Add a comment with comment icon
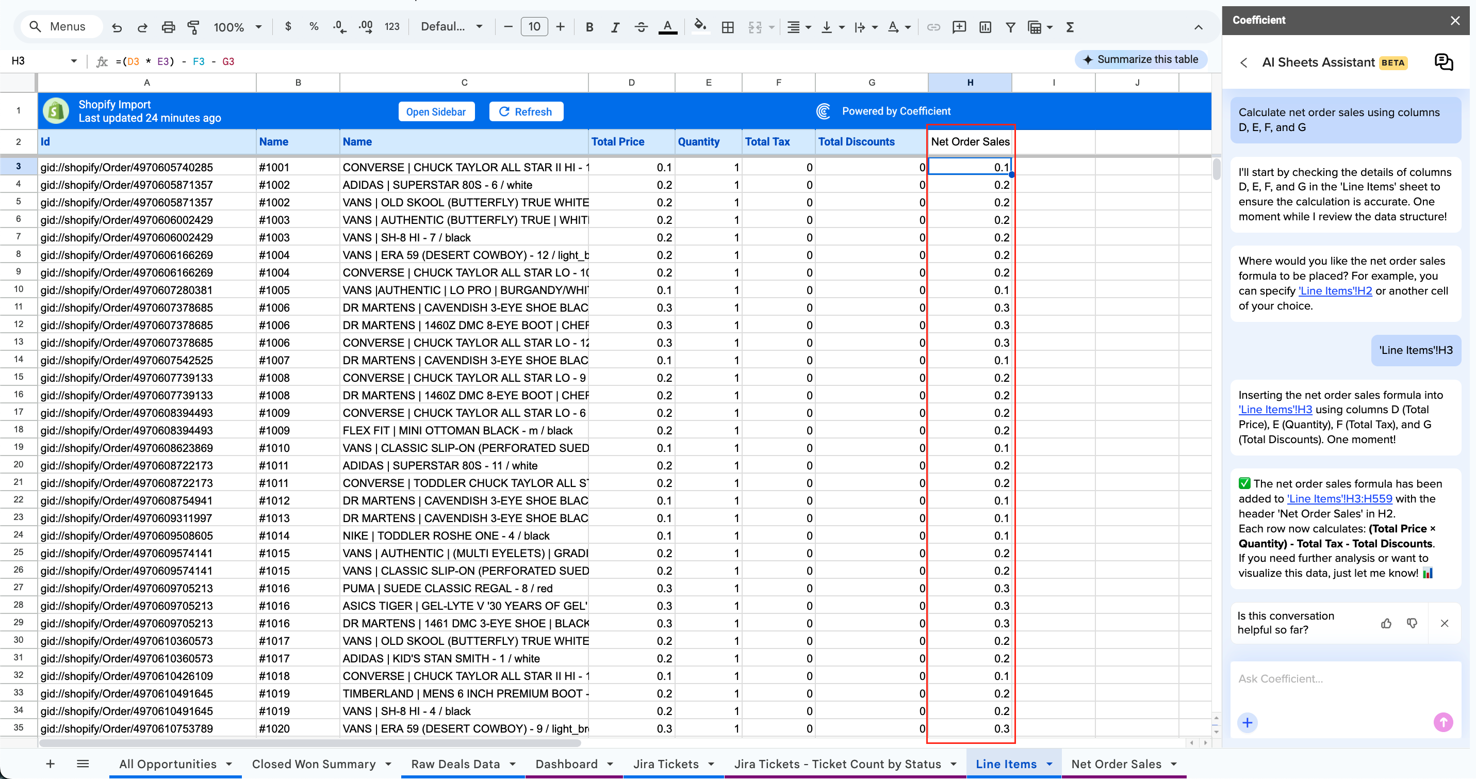Image resolution: width=1476 pixels, height=779 pixels. click(x=959, y=27)
